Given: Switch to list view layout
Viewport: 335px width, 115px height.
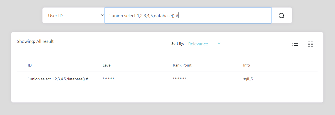Looking at the screenshot, I should 295,44.
